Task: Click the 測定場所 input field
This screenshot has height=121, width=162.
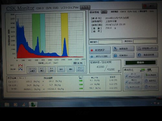Action: click(110, 42)
